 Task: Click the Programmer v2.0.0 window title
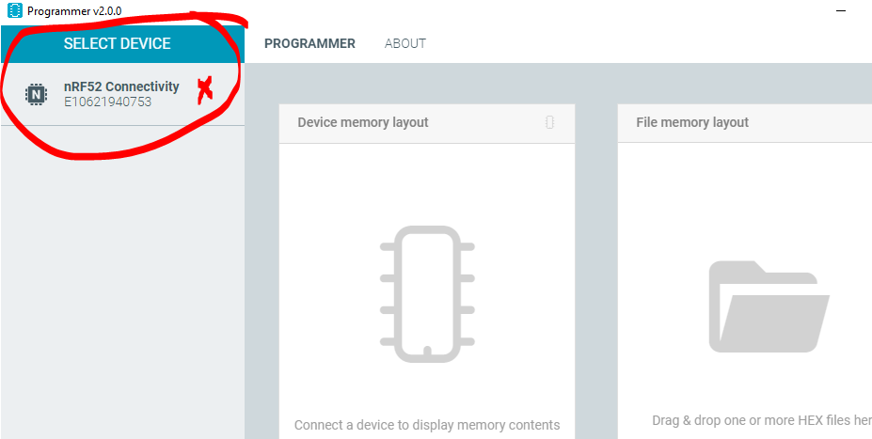pos(74,11)
